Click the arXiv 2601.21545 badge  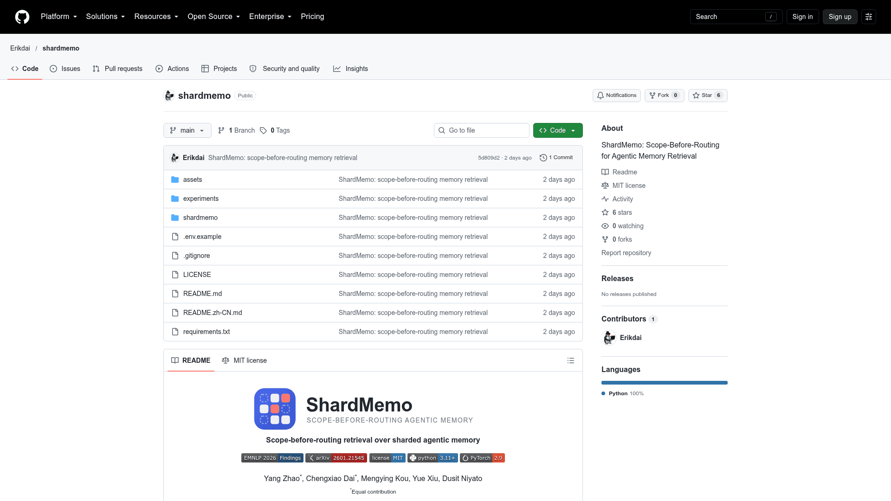pyautogui.click(x=336, y=458)
